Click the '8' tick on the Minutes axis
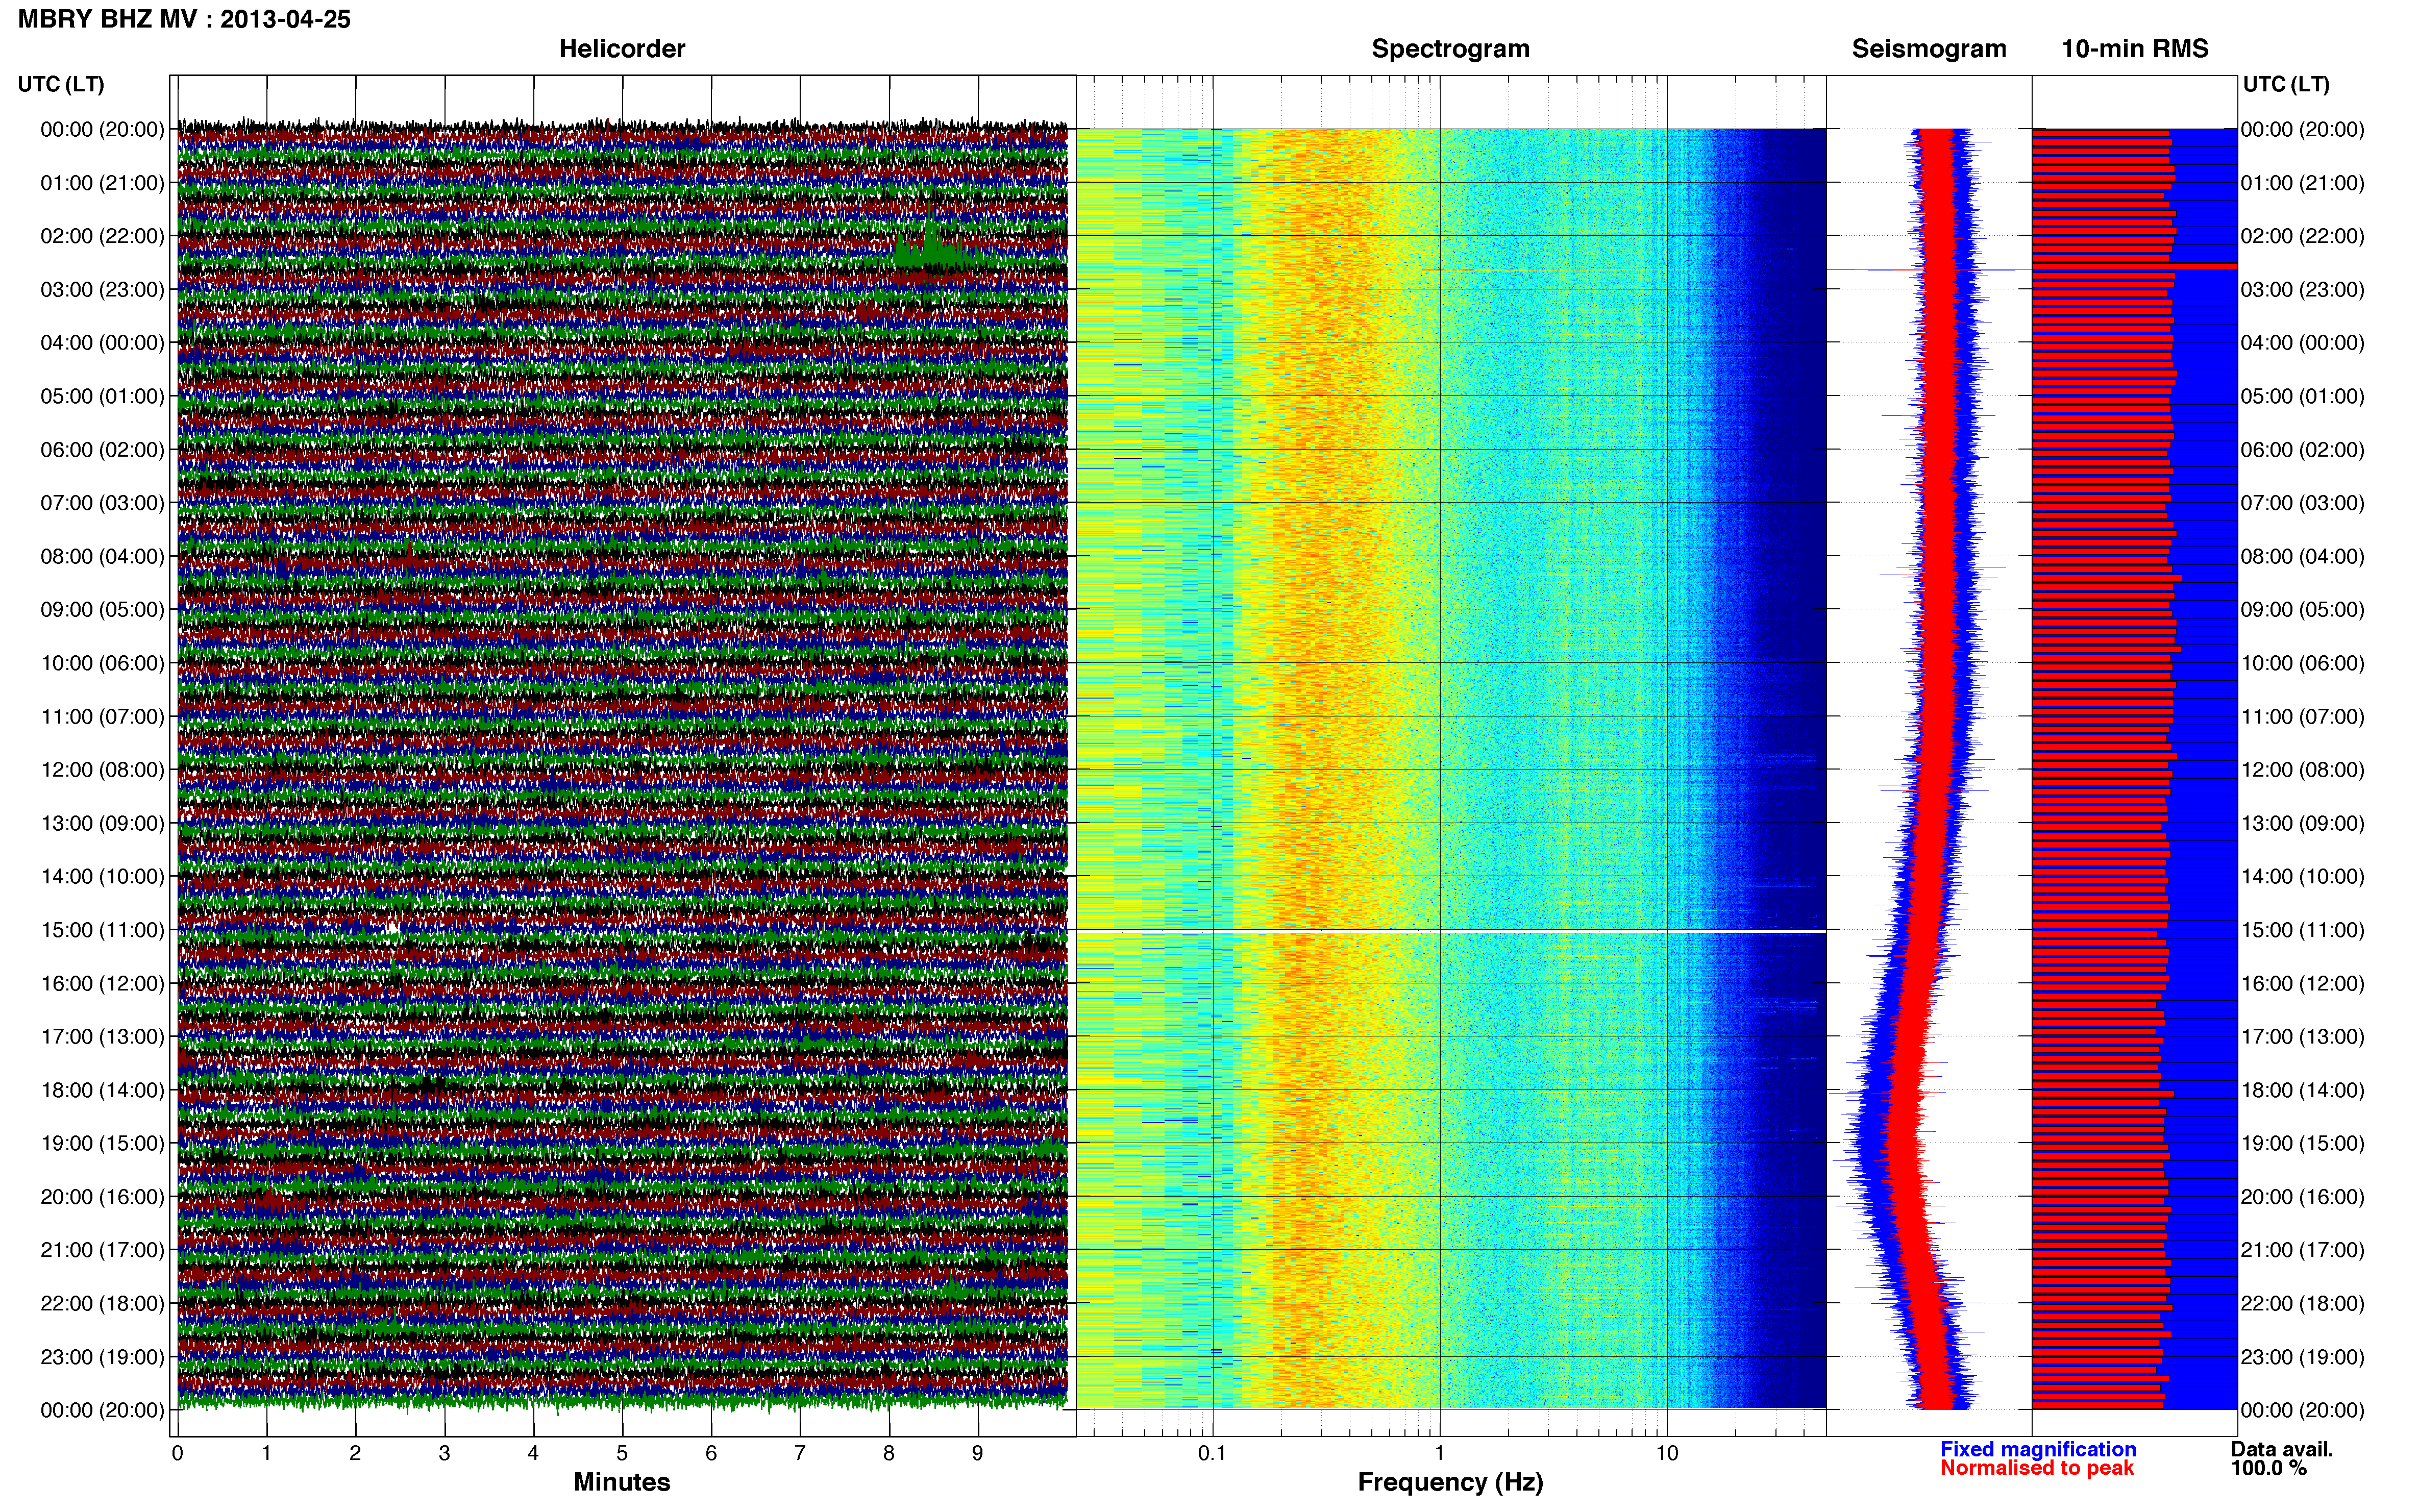The width and height of the screenshot is (2419, 1512). [x=889, y=1454]
